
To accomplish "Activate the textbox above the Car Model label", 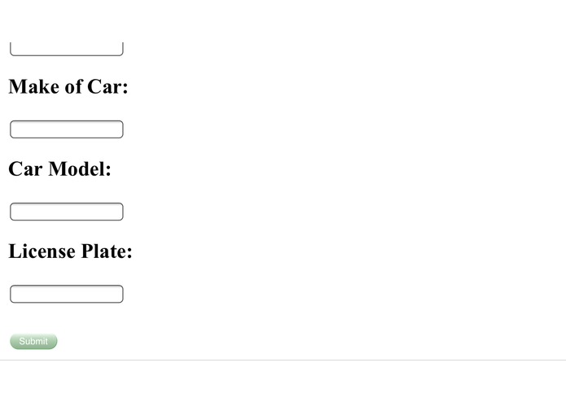I will [67, 129].
